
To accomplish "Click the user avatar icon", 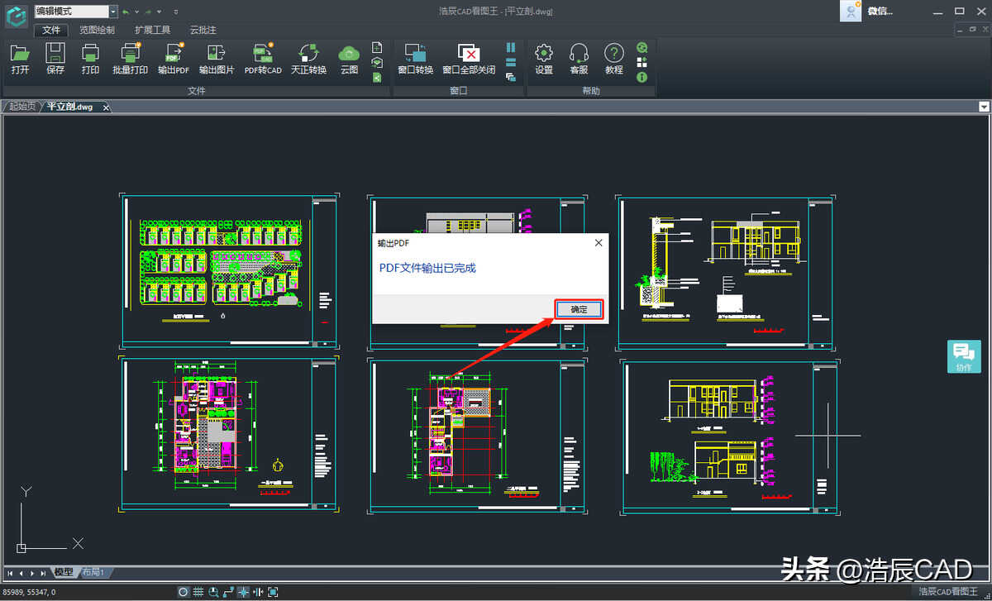I will [x=851, y=11].
